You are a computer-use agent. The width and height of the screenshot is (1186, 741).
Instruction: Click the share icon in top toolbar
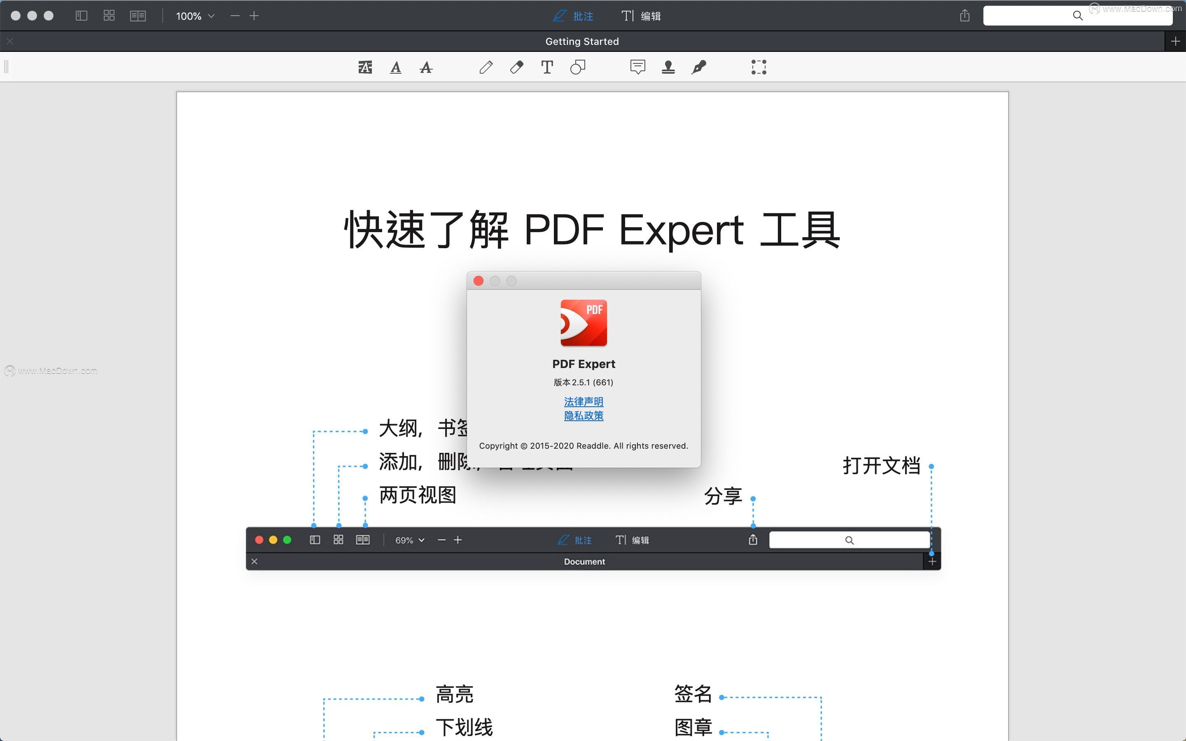point(964,16)
